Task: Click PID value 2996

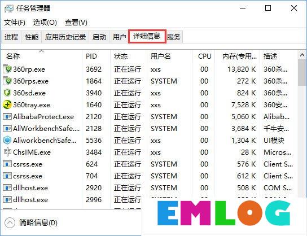Action: (x=94, y=200)
